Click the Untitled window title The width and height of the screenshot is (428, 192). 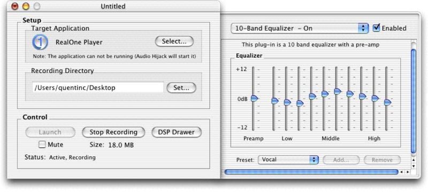(x=113, y=6)
